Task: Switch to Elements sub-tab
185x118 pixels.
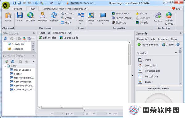Action: pyautogui.click(x=142, y=39)
